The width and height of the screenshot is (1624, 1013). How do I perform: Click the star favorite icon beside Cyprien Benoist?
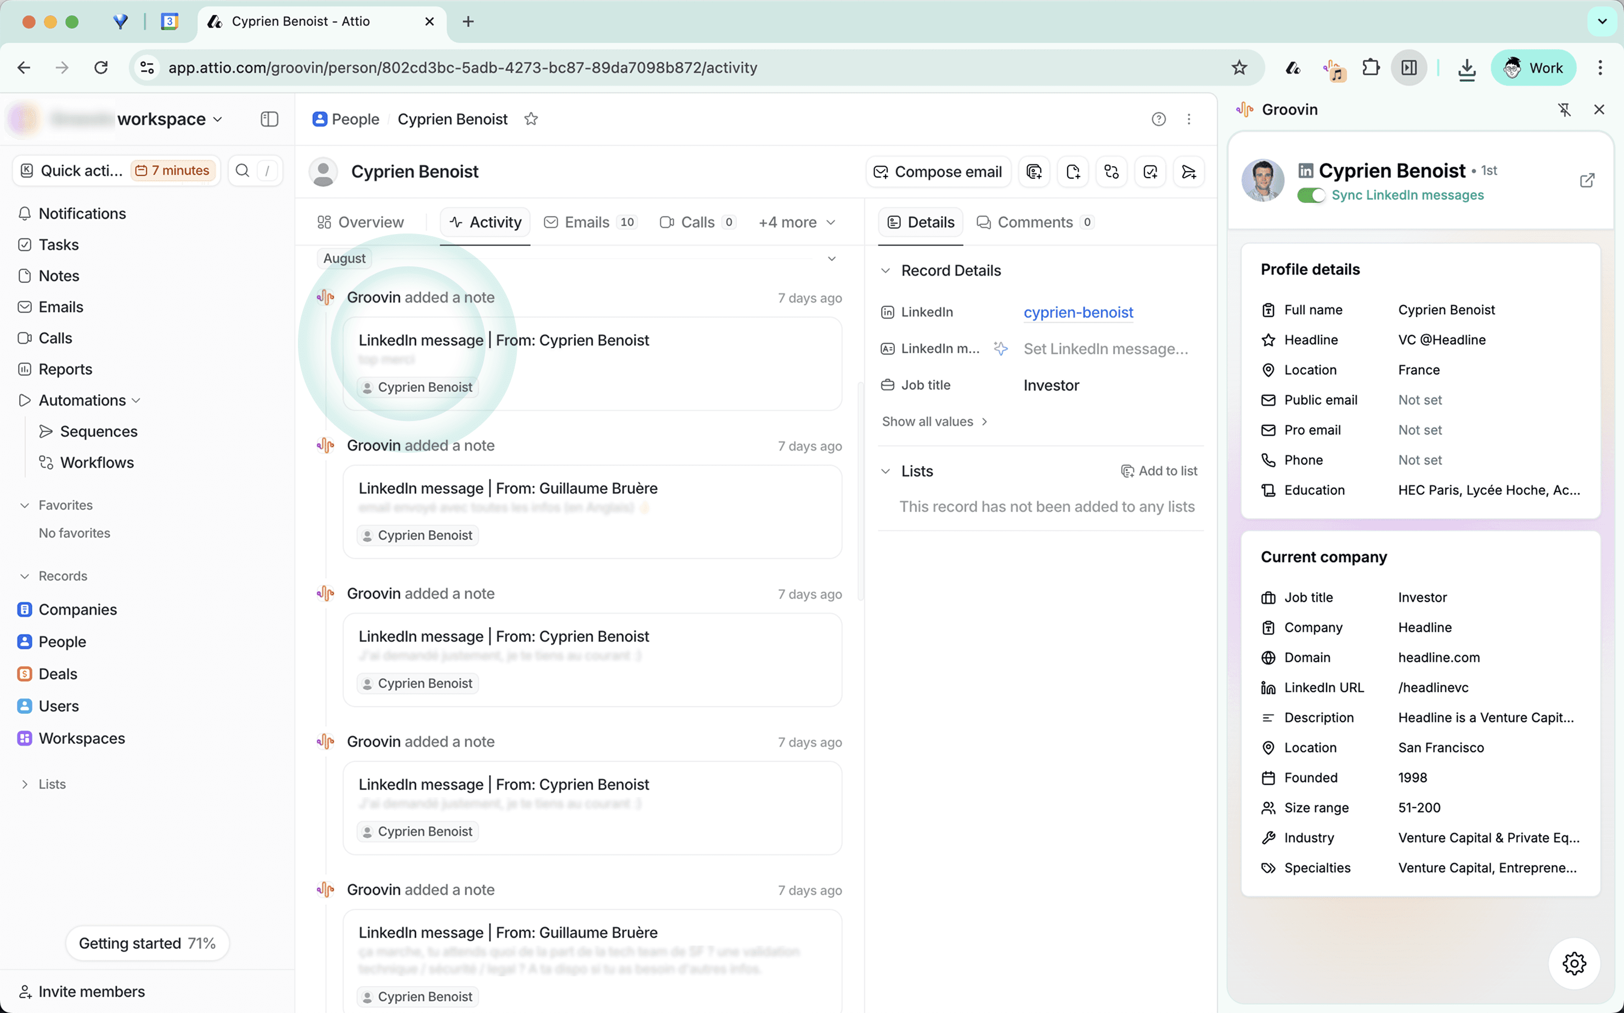coord(531,119)
